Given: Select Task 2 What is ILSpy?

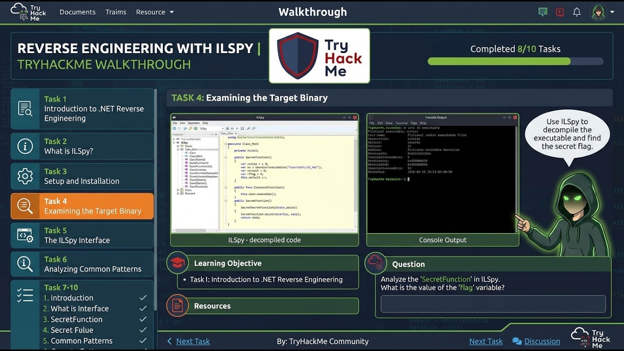Looking at the screenshot, I should [x=82, y=146].
